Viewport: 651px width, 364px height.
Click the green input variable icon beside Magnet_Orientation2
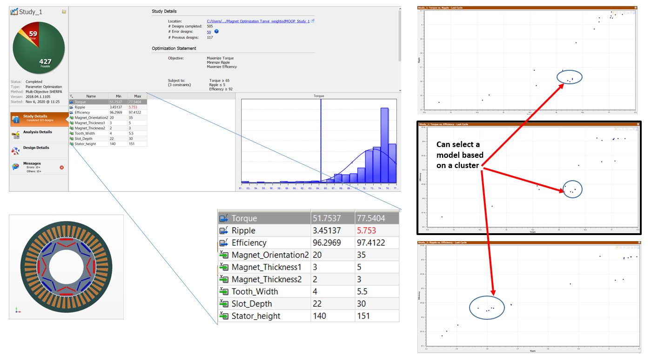click(72, 118)
